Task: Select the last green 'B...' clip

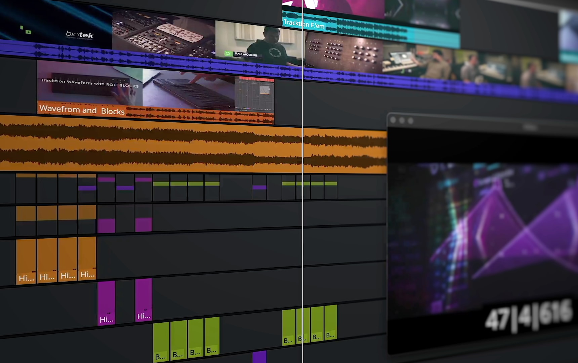Action: coord(331,322)
